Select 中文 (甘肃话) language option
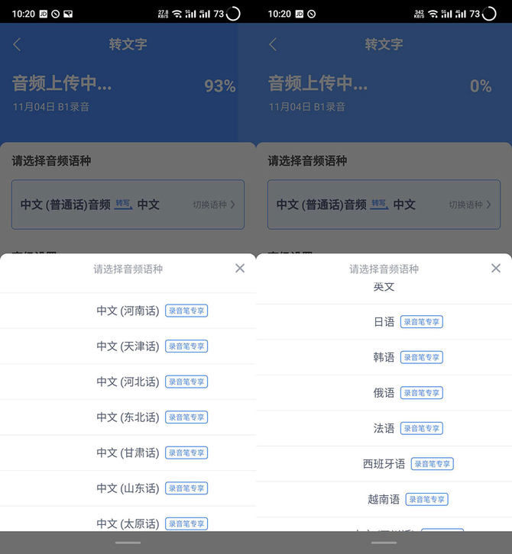512x554 pixels. tap(128, 453)
